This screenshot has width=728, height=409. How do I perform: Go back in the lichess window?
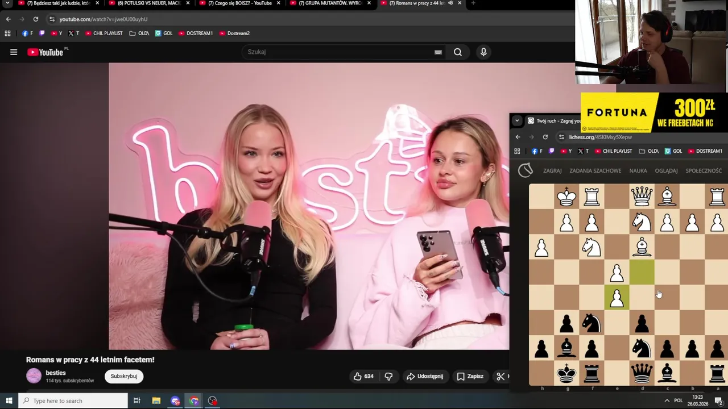coord(518,137)
